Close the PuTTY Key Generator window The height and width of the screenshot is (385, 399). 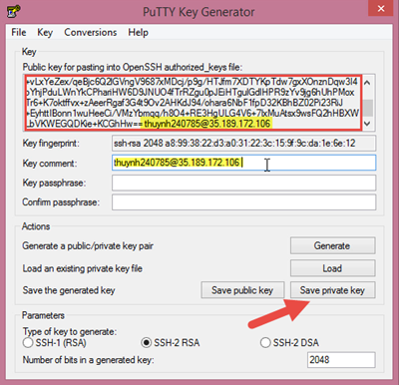coord(381,8)
